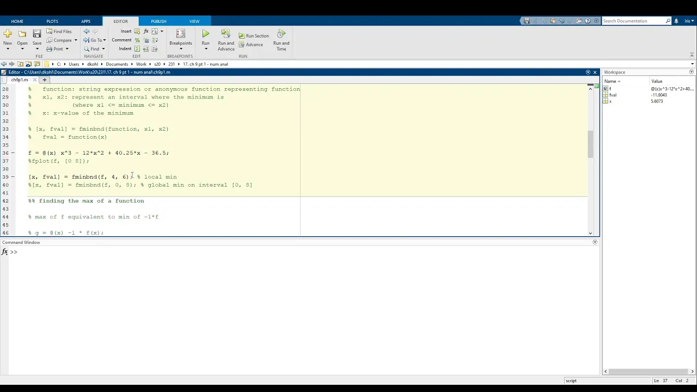Click the quick-access Undo icon
This screenshot has height=392, width=697.
(x=561, y=21)
